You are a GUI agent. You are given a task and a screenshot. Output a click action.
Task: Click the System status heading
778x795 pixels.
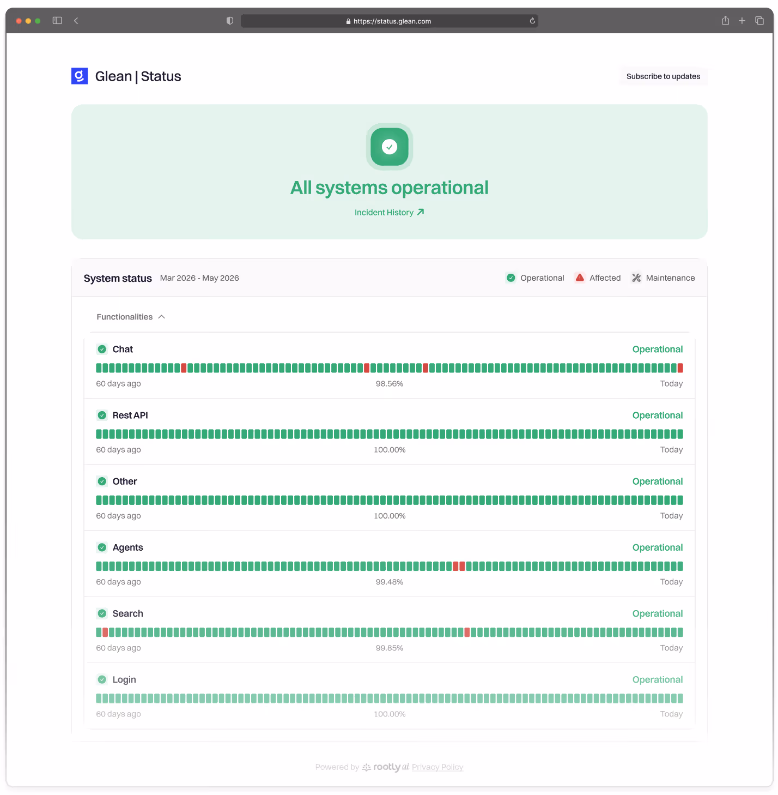pos(118,278)
